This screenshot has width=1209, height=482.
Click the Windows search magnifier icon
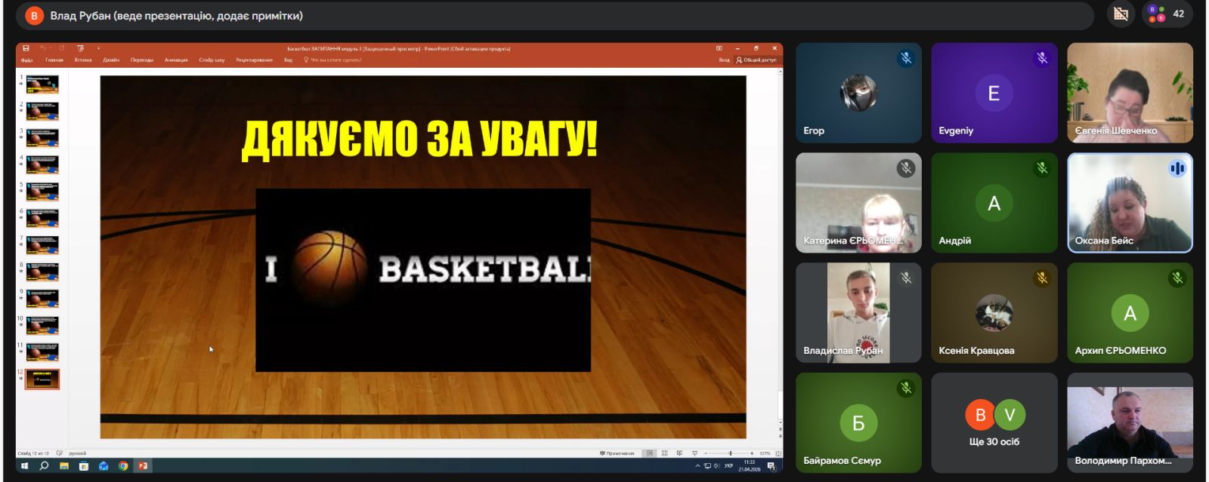[x=44, y=466]
